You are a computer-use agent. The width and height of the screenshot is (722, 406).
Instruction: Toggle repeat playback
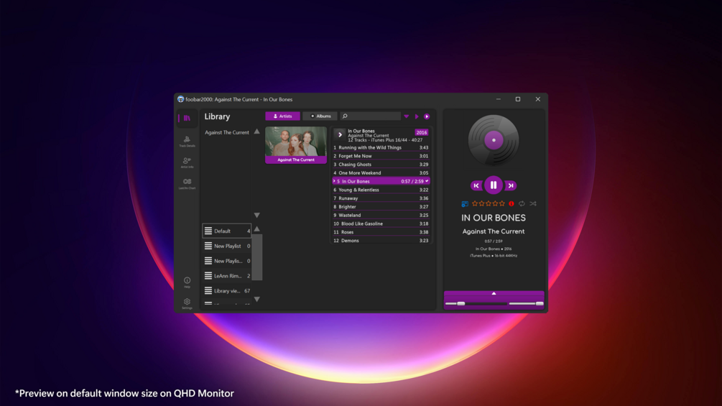522,203
